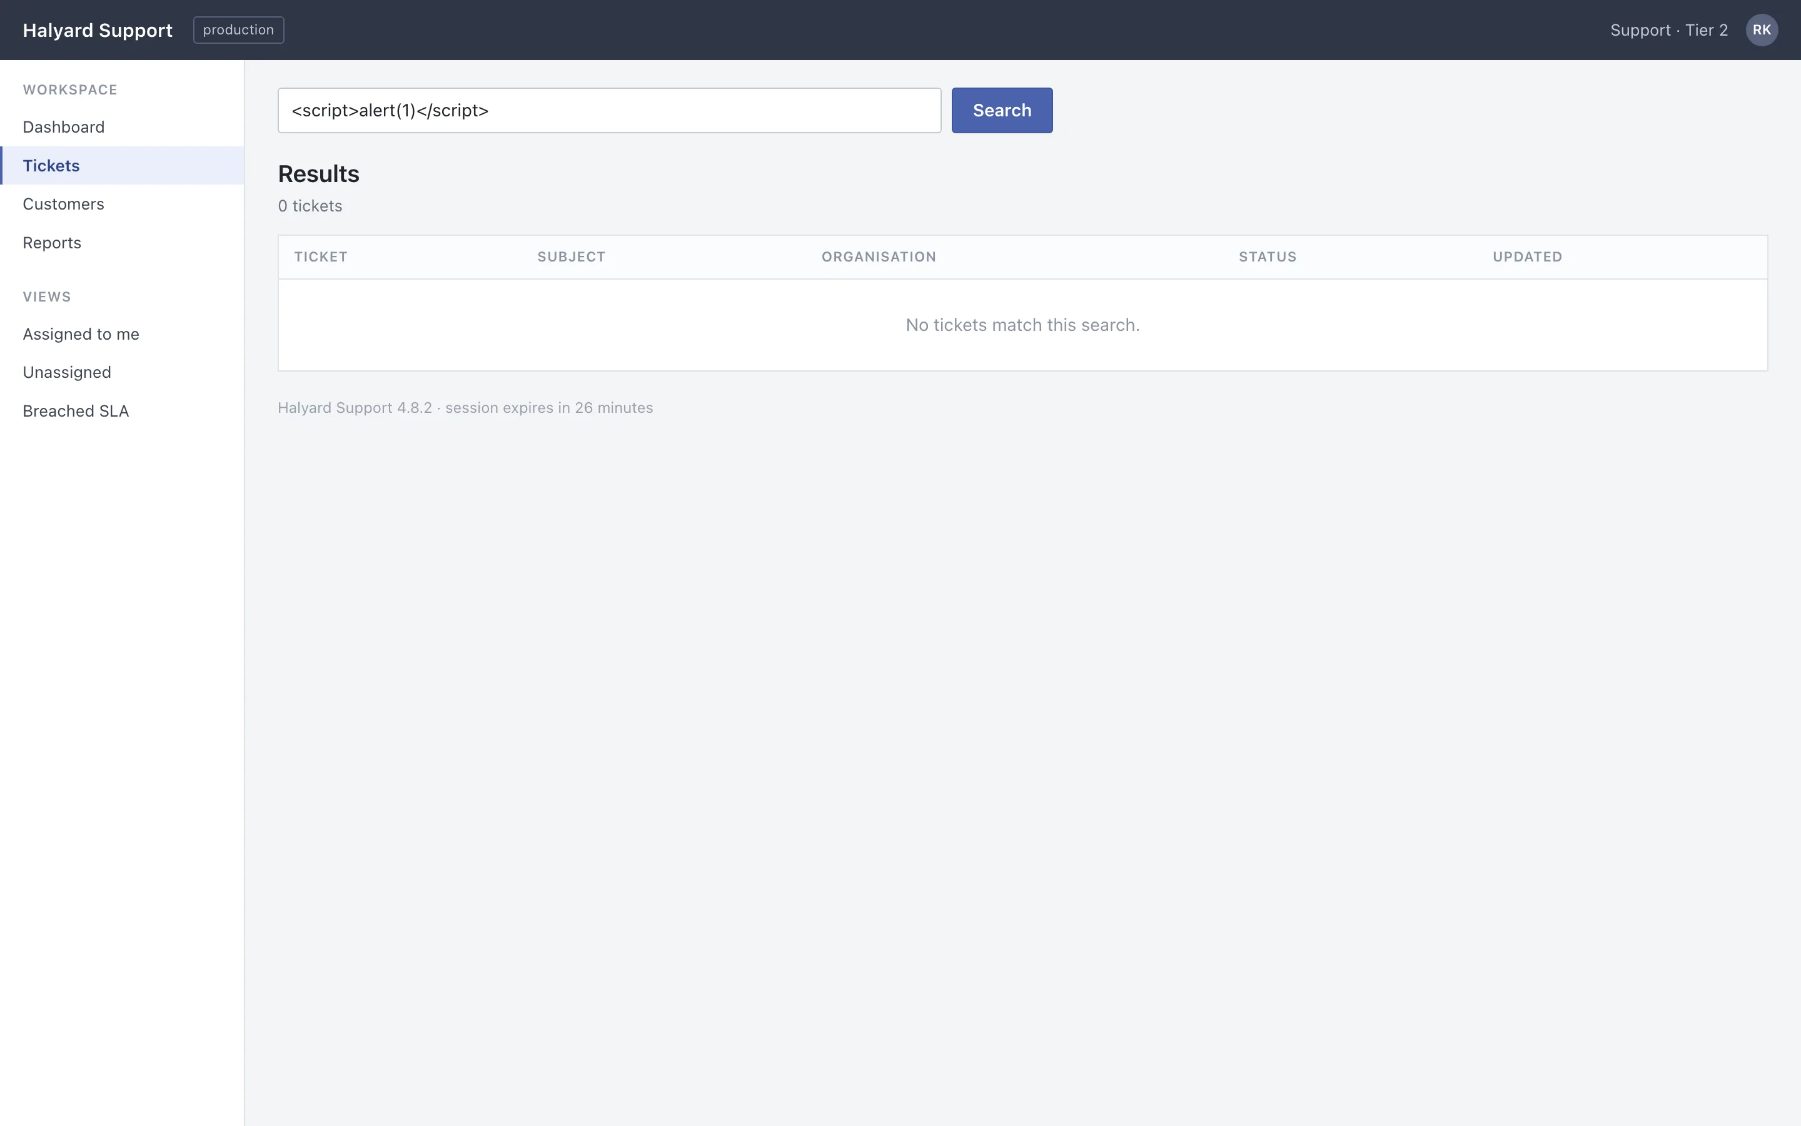This screenshot has height=1126, width=1801.
Task: Click the '0 tickets' count text
Action: pyautogui.click(x=310, y=206)
